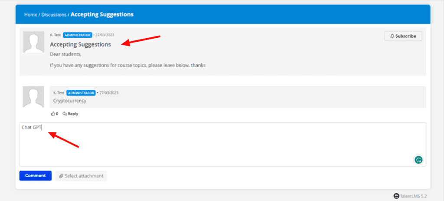Open the Grammarly icon in text box
Image resolution: width=444 pixels, height=201 pixels.
[x=418, y=160]
